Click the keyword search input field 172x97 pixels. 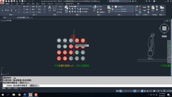tap(119, 1)
